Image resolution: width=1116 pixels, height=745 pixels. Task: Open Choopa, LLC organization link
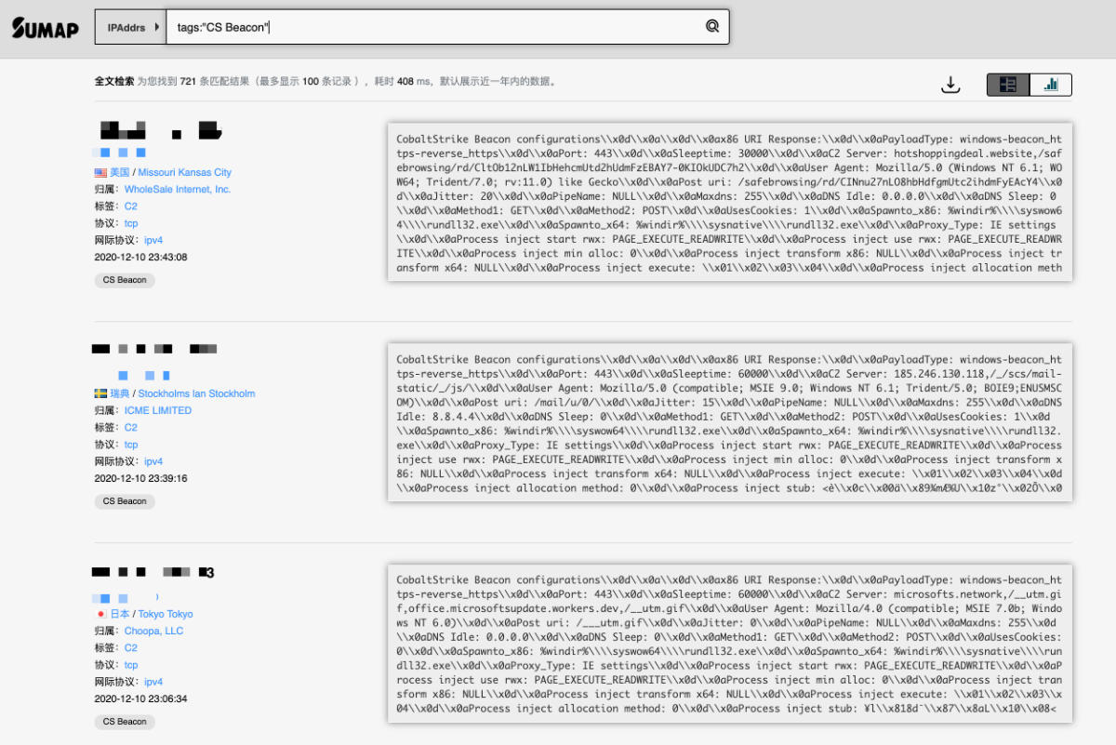[x=154, y=632]
